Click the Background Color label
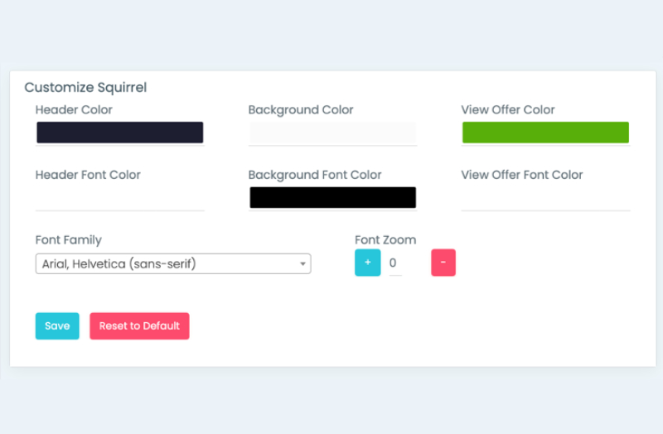Image resolution: width=663 pixels, height=434 pixels. 301,110
